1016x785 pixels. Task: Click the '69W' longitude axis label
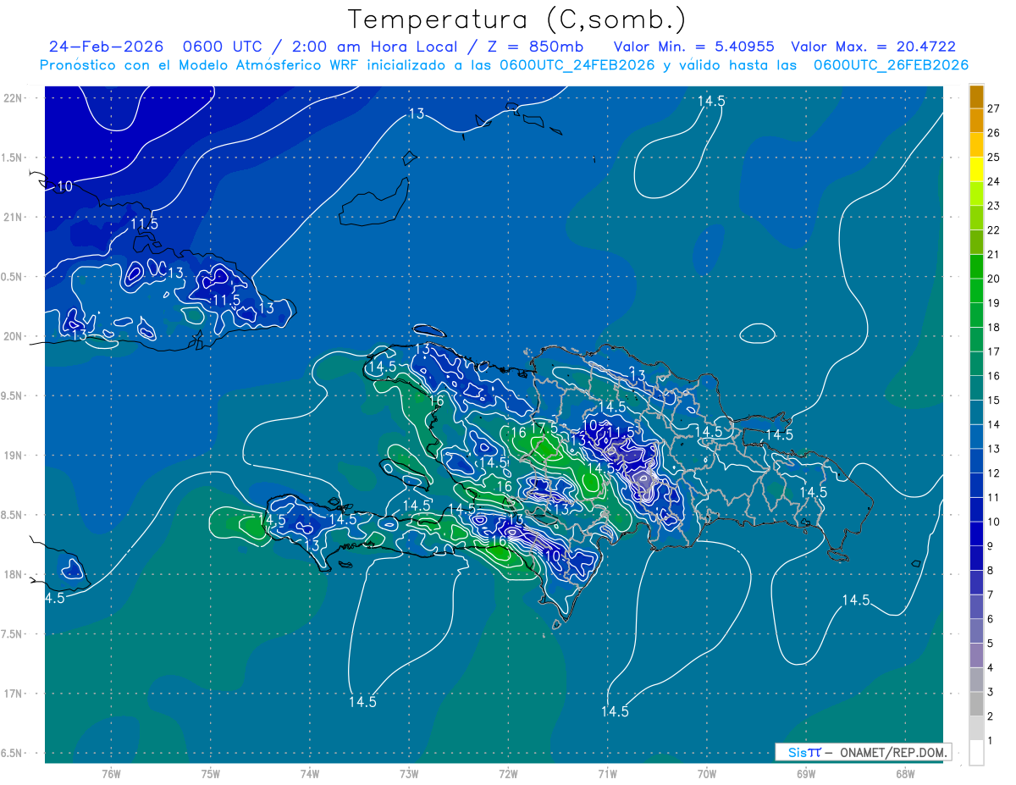806,774
